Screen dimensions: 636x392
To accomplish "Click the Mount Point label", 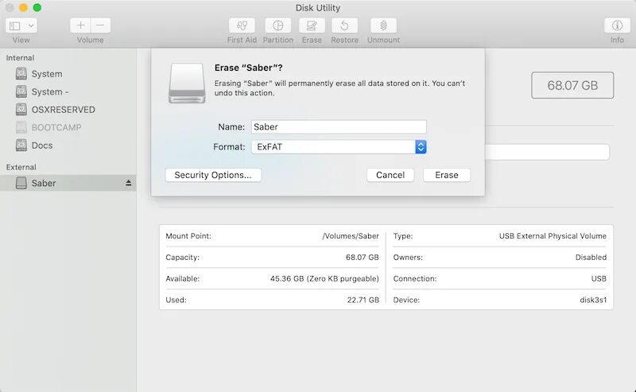I will point(188,236).
